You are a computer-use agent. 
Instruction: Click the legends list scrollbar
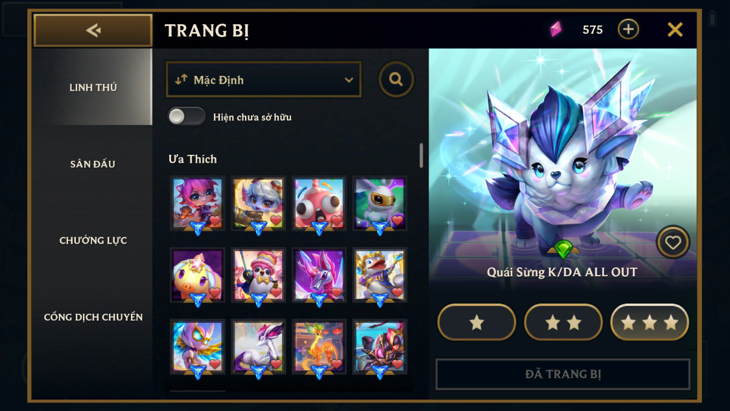click(421, 155)
